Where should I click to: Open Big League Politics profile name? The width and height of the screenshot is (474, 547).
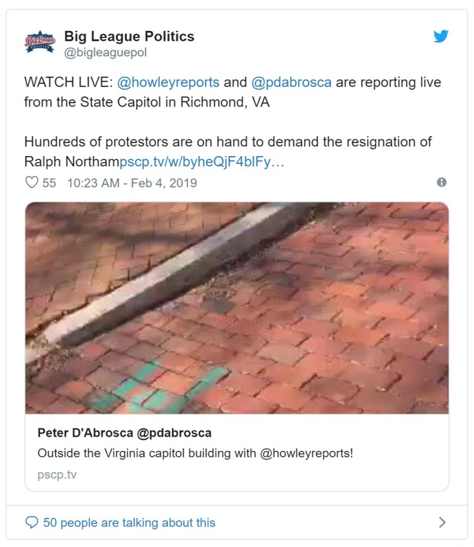tap(129, 36)
